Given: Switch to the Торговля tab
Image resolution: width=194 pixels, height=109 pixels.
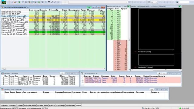Looking at the screenshot, I should pos(4,105).
